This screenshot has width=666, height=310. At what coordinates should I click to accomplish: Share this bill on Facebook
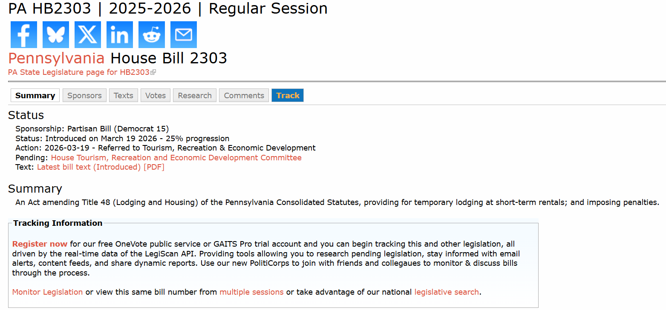click(x=24, y=34)
